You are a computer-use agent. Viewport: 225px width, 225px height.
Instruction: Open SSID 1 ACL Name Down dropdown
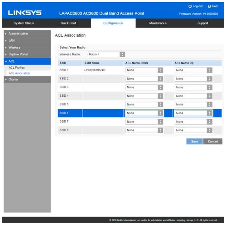pyautogui.click(x=144, y=70)
